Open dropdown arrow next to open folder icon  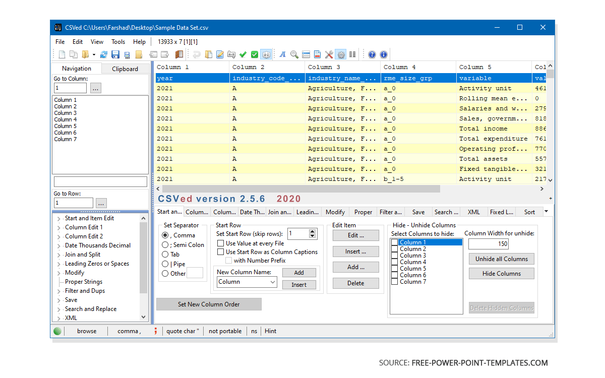(94, 54)
